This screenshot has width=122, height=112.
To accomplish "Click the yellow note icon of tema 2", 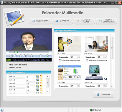I will click(41, 80).
